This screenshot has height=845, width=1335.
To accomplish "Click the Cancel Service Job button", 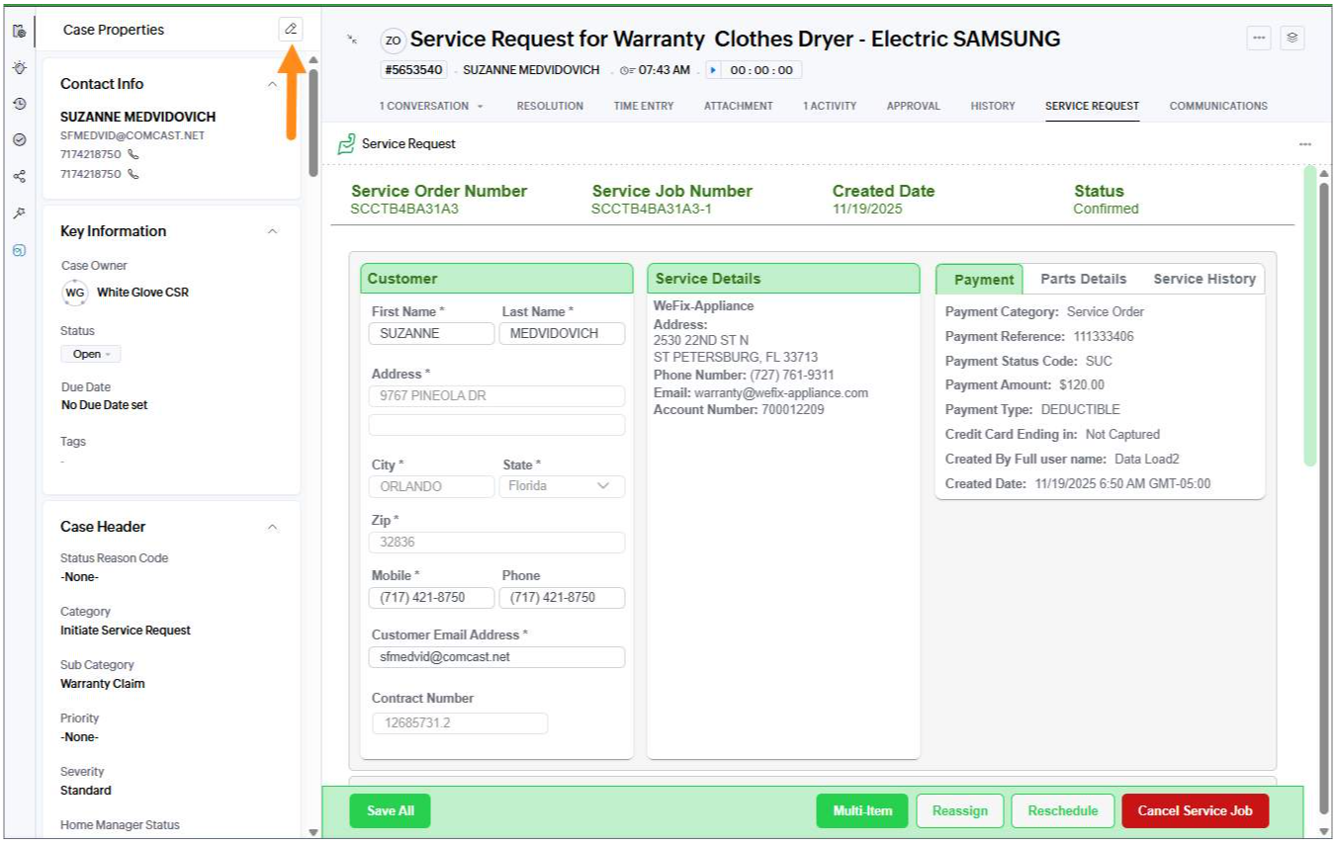I will (x=1195, y=811).
